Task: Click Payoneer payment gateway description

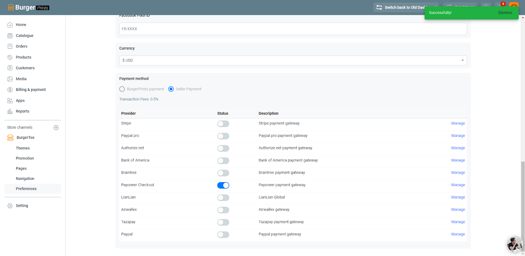Action: (x=282, y=185)
